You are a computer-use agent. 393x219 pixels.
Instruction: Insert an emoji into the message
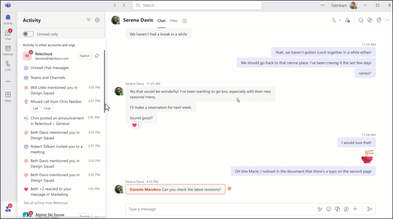point(329,209)
